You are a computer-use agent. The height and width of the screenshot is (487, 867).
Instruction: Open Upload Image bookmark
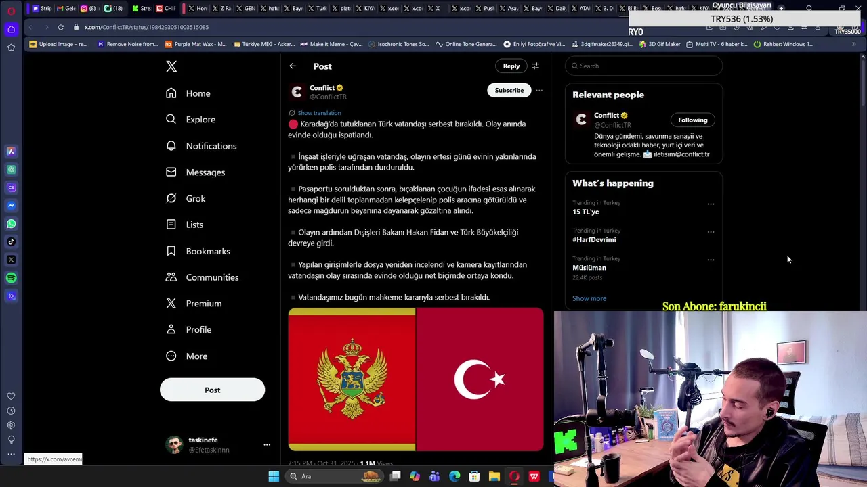click(58, 44)
